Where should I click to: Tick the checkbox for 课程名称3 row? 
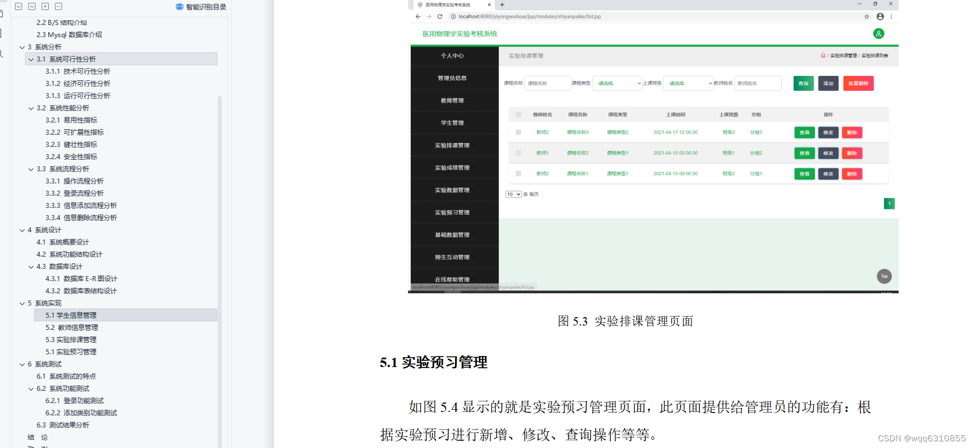click(x=518, y=133)
